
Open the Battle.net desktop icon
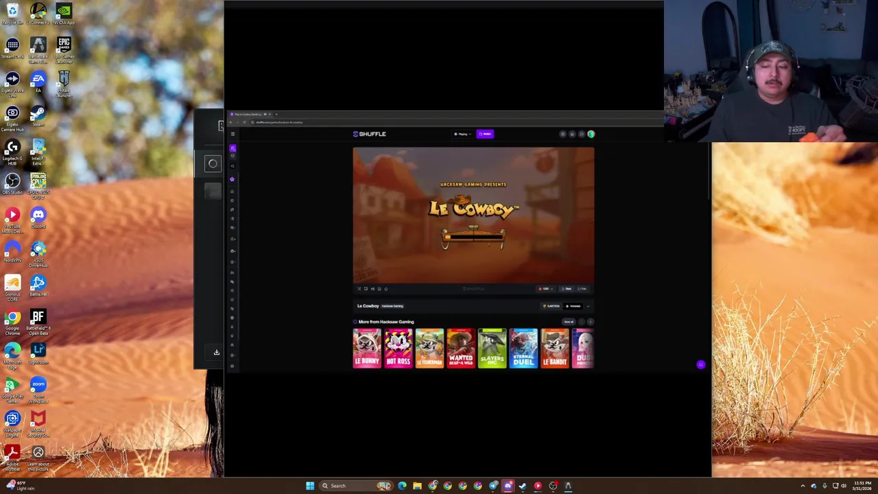[38, 285]
